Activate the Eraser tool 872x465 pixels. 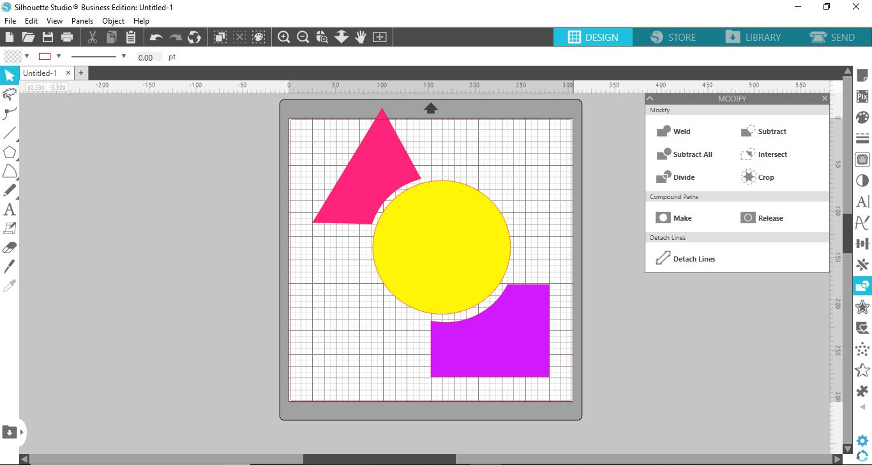click(x=10, y=247)
